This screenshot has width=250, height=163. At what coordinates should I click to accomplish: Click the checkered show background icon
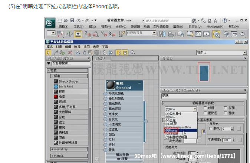pyautogui.click(x=97, y=53)
